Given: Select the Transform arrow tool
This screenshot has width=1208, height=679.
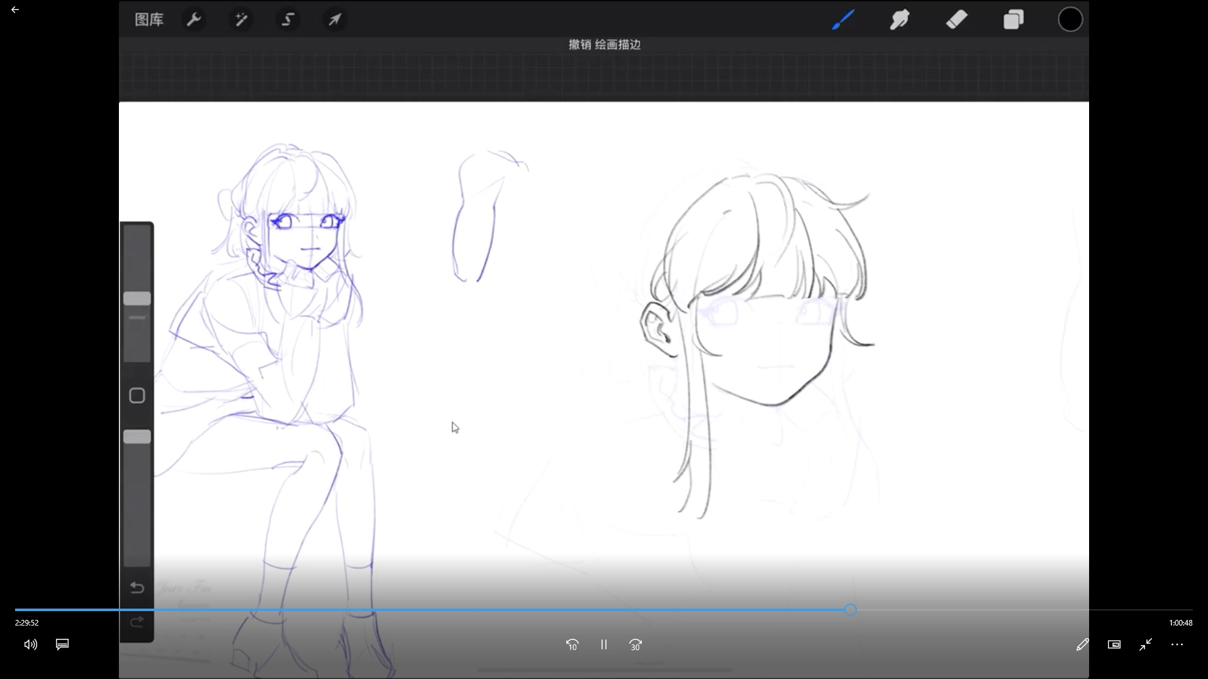Looking at the screenshot, I should click(x=335, y=19).
